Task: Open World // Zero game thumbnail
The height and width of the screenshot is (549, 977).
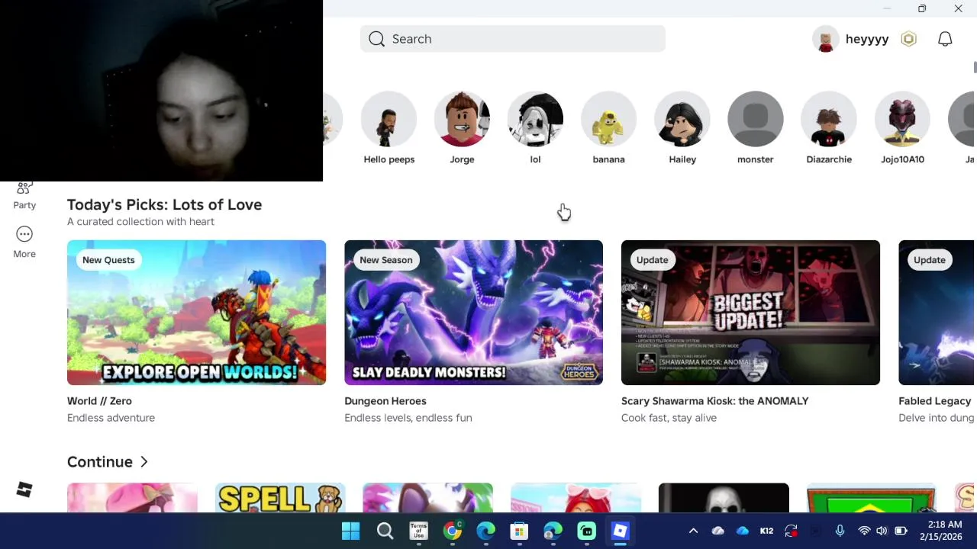Action: tap(196, 313)
